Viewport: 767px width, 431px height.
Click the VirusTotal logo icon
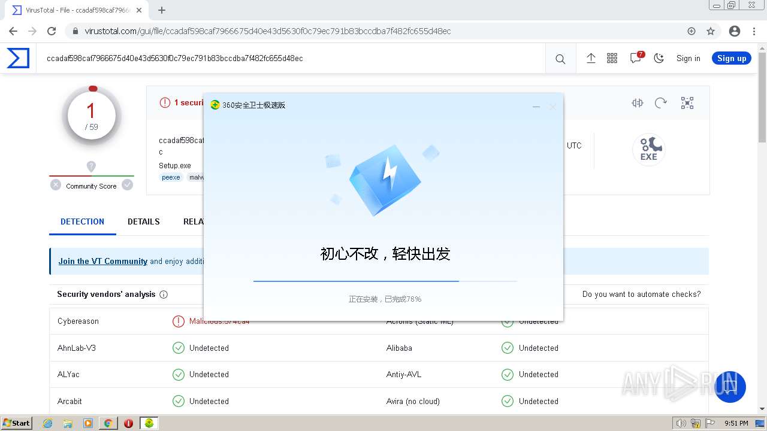click(18, 58)
